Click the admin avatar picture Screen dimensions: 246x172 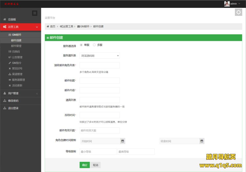tap(227, 4)
